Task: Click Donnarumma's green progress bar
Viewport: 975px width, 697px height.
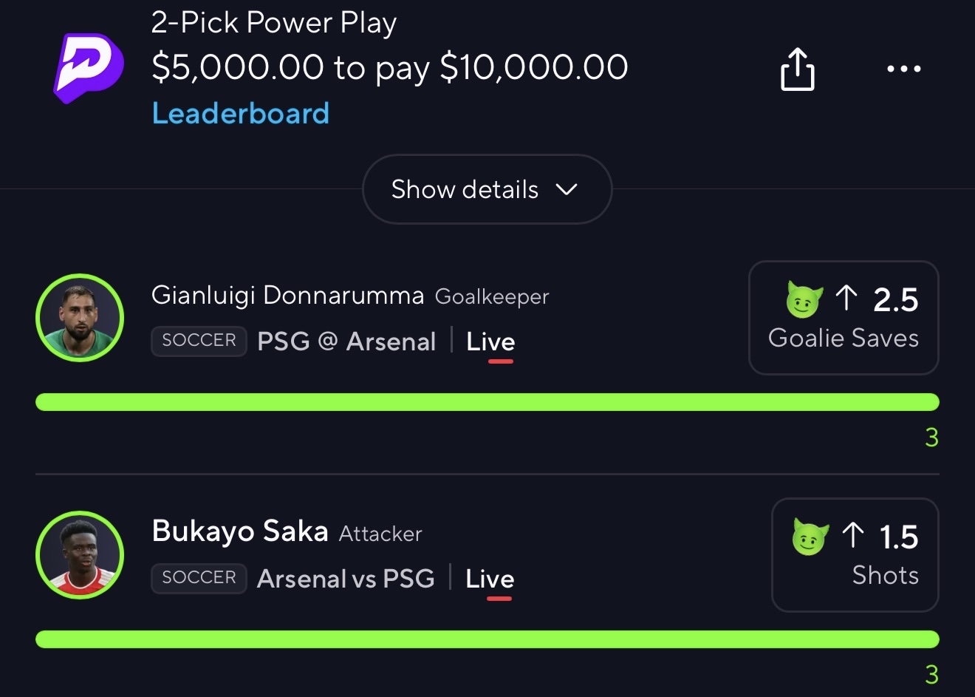Action: tap(487, 402)
